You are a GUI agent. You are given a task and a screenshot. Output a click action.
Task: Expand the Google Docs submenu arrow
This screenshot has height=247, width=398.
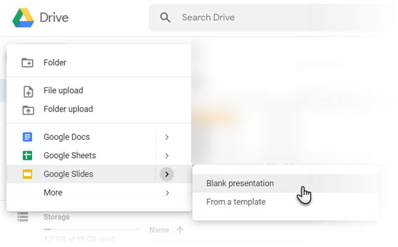(x=167, y=137)
